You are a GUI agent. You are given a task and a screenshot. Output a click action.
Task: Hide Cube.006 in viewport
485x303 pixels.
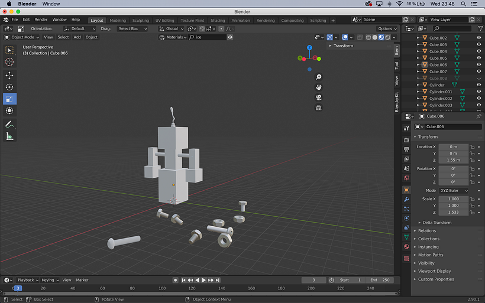point(479,64)
